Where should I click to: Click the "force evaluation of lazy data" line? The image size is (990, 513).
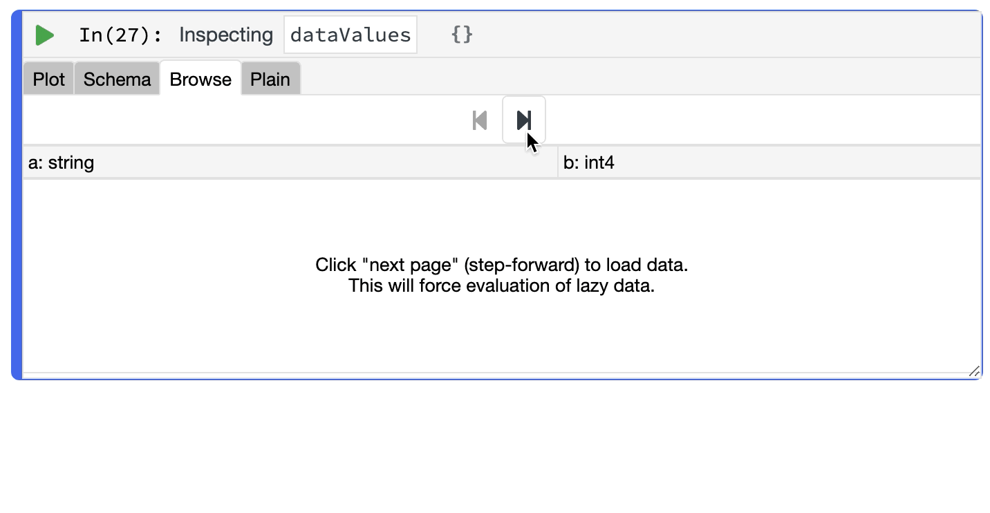pyautogui.click(x=501, y=286)
